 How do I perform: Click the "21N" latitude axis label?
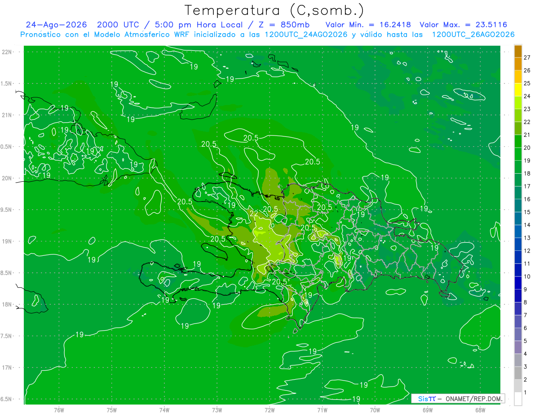click(6, 115)
